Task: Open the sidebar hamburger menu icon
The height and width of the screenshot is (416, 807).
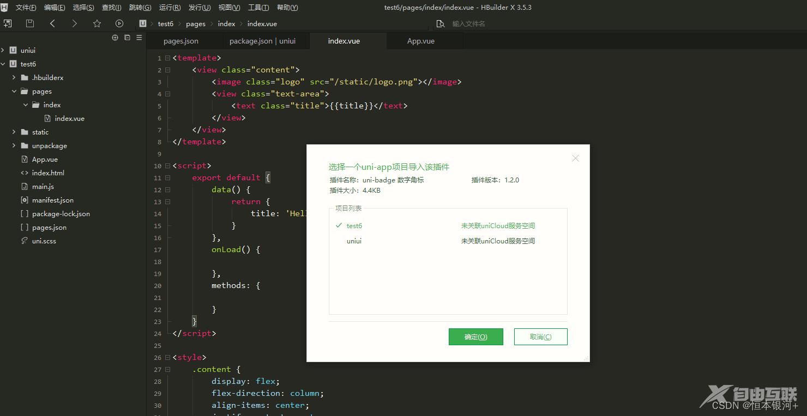Action: pyautogui.click(x=139, y=38)
